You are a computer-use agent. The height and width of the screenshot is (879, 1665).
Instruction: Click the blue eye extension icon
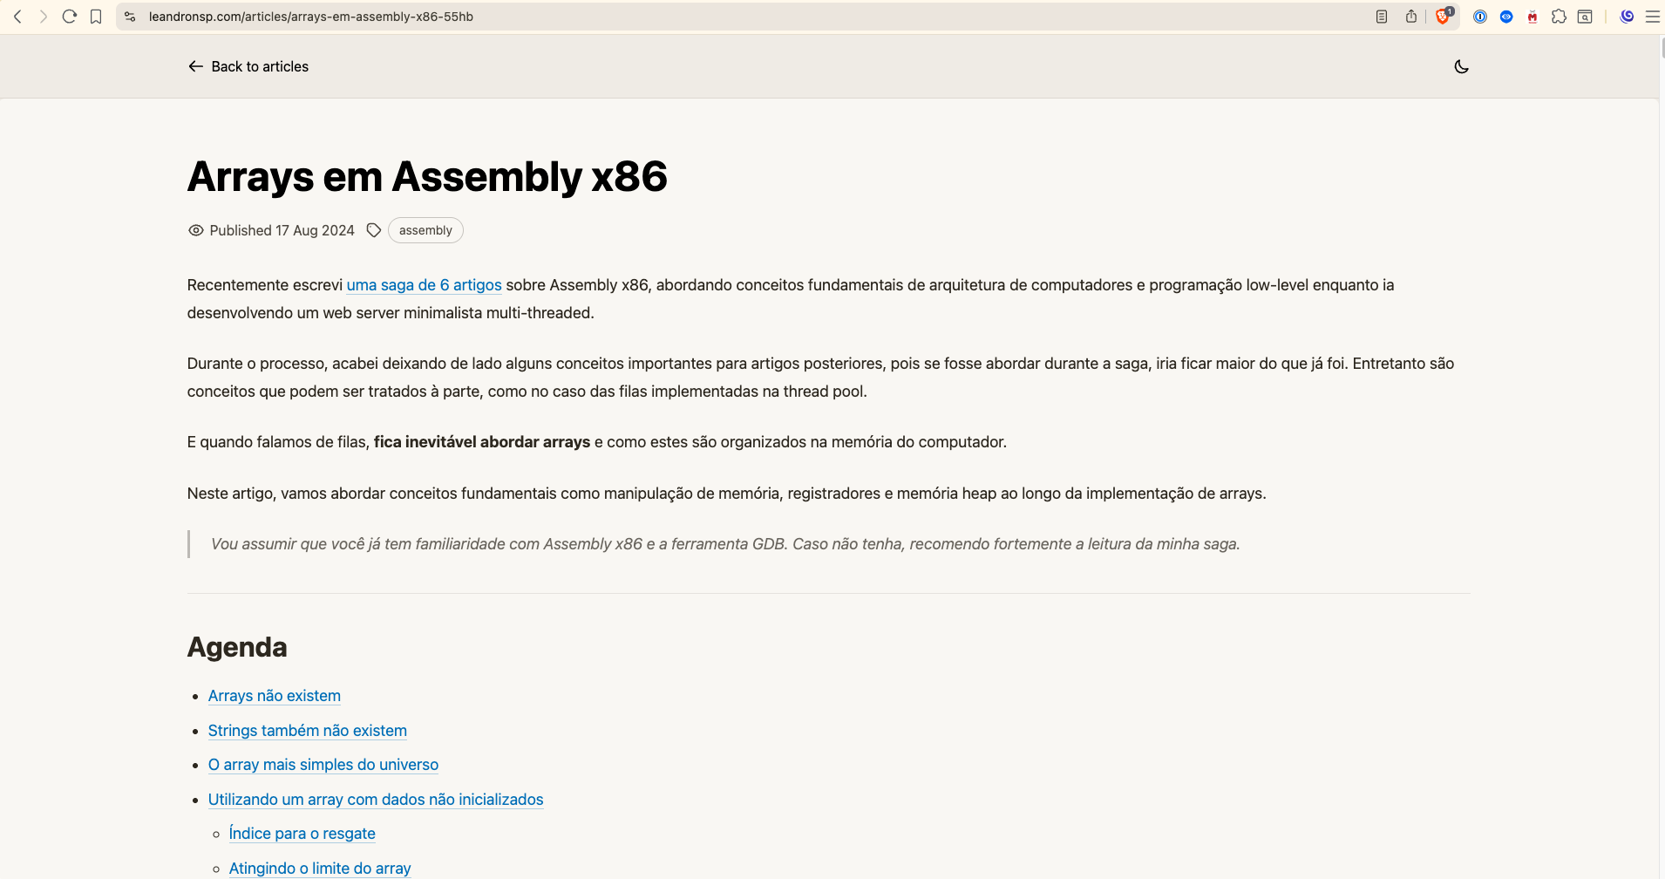click(1505, 17)
